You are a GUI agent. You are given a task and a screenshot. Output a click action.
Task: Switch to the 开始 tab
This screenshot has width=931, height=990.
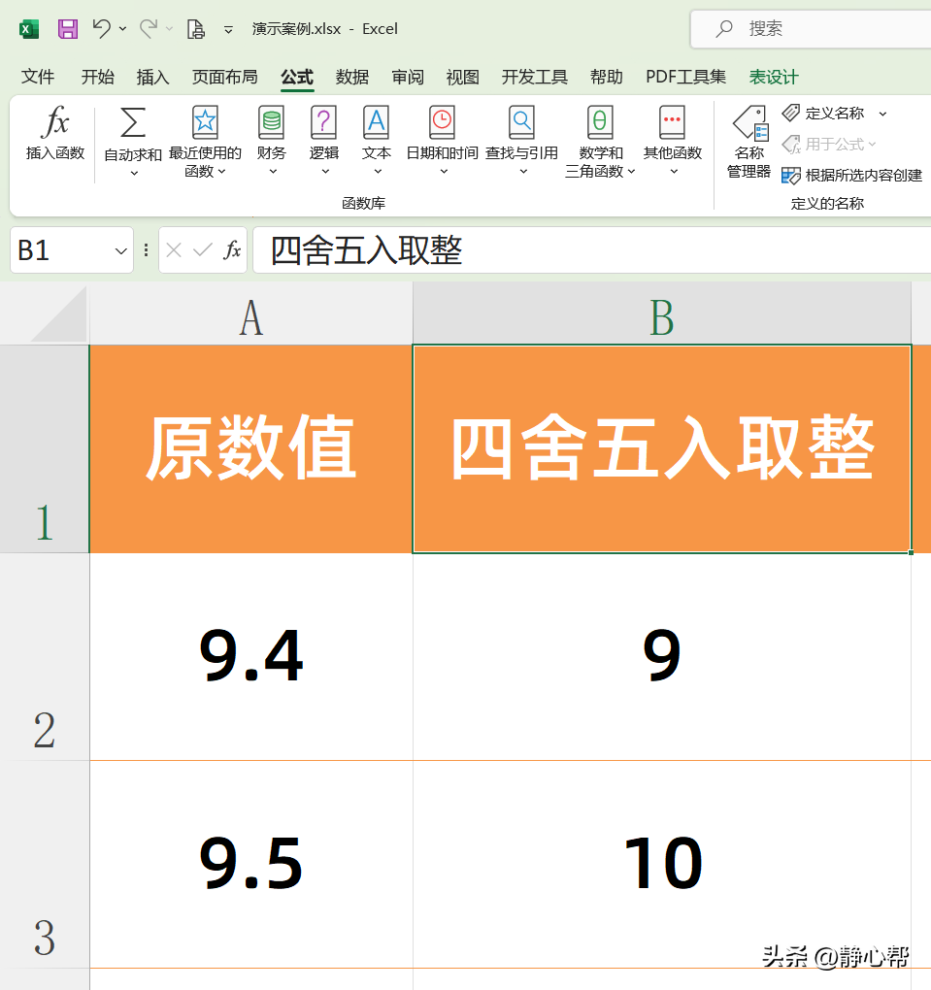[x=98, y=77]
